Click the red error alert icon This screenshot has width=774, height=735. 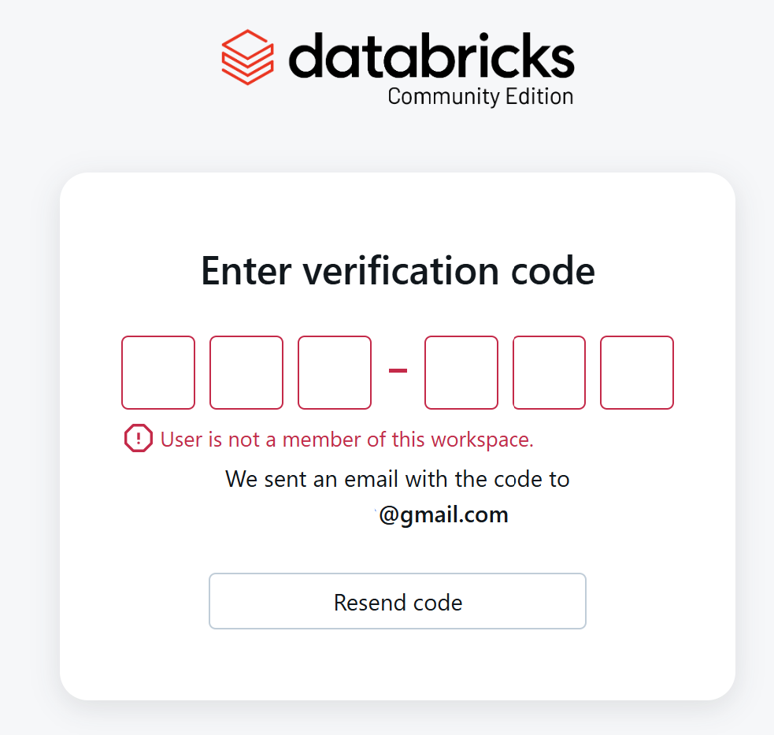(138, 439)
